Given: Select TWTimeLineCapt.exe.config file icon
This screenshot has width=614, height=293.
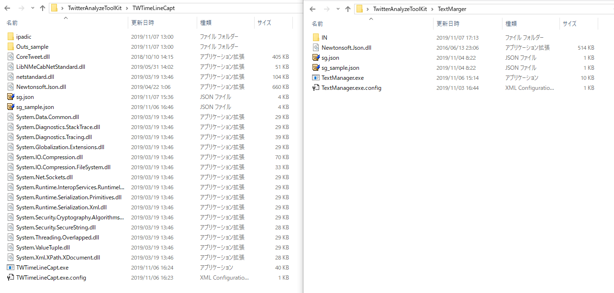Looking at the screenshot, I should pyautogui.click(x=11, y=278).
